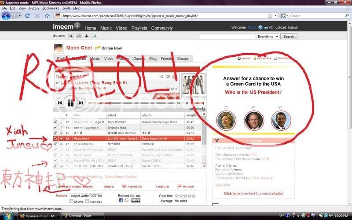Collapse the About panel triangle

click(x=217, y=140)
